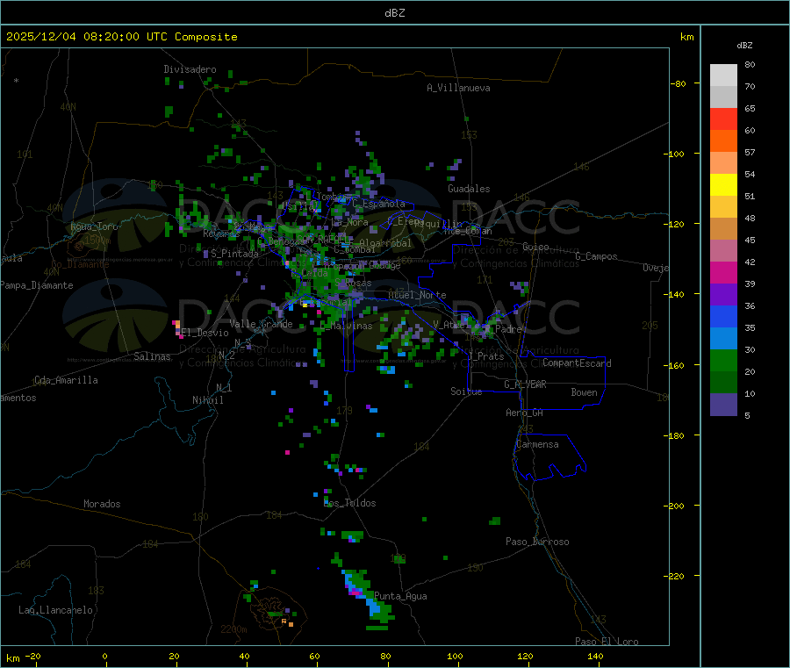This screenshot has width=790, height=668.
Task: Click the 100 km bottom axis label
Action: 455,656
